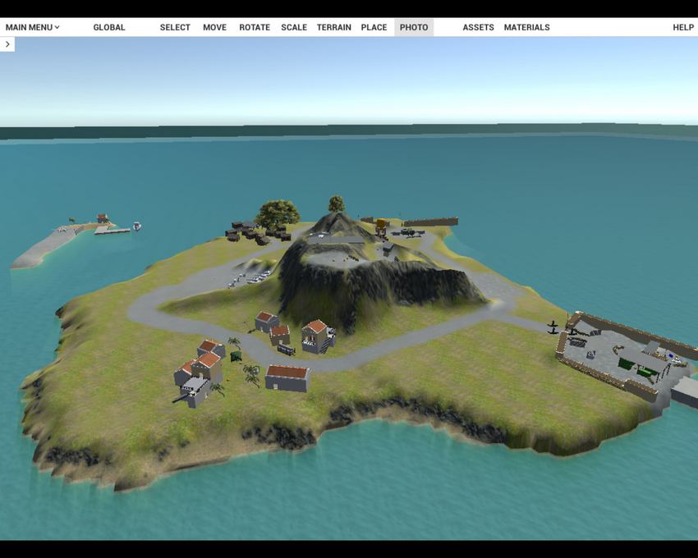The width and height of the screenshot is (698, 558).
Task: Expand the collapsed side panel arrow
Action: 7,44
